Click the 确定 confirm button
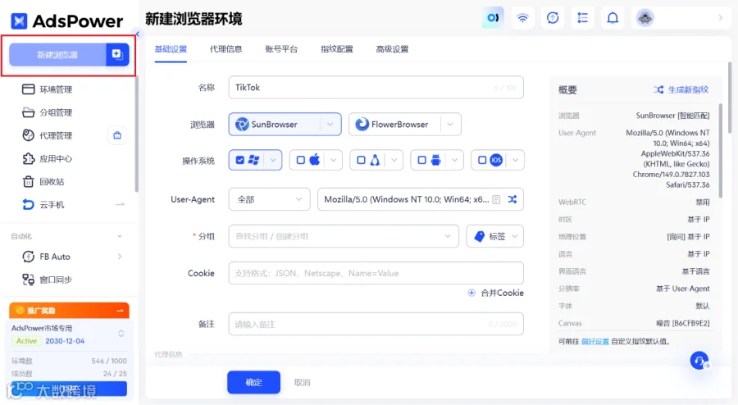The image size is (738, 405). pyautogui.click(x=253, y=382)
